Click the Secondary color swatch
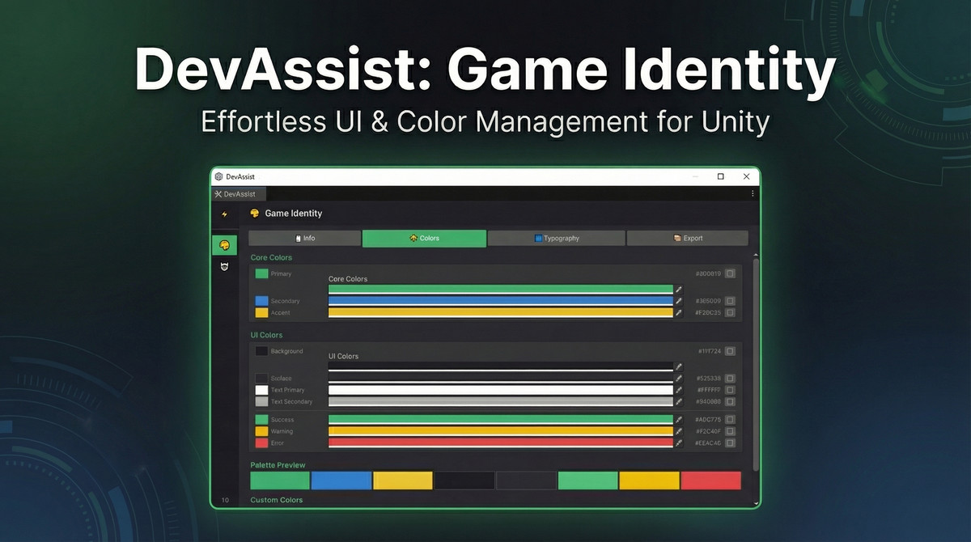 point(261,301)
